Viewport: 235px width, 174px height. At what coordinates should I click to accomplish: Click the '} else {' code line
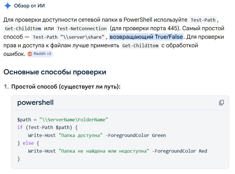(x=28, y=143)
